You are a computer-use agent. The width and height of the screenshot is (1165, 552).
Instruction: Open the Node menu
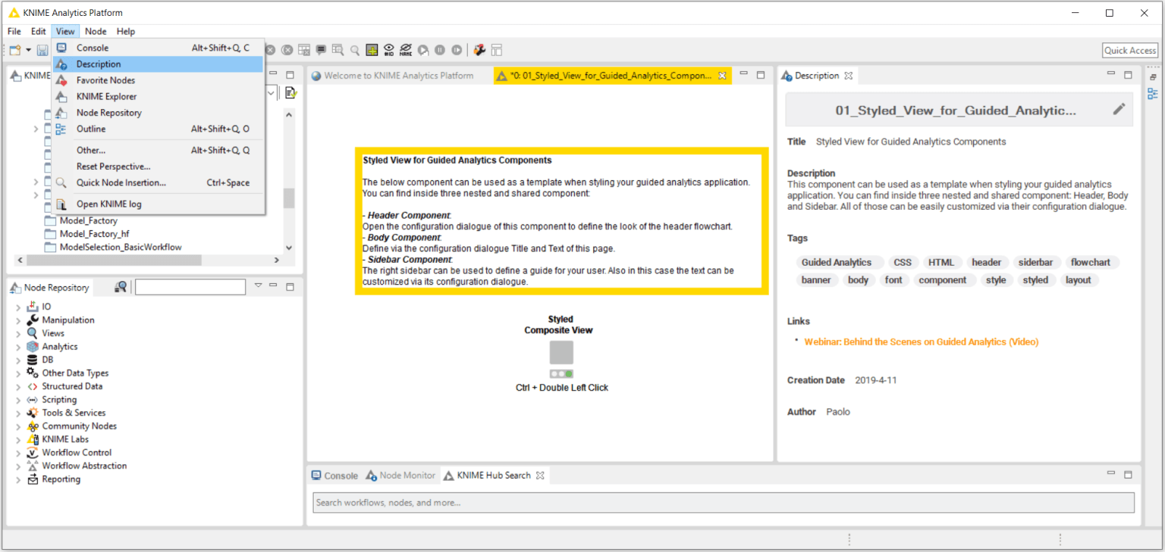(96, 31)
